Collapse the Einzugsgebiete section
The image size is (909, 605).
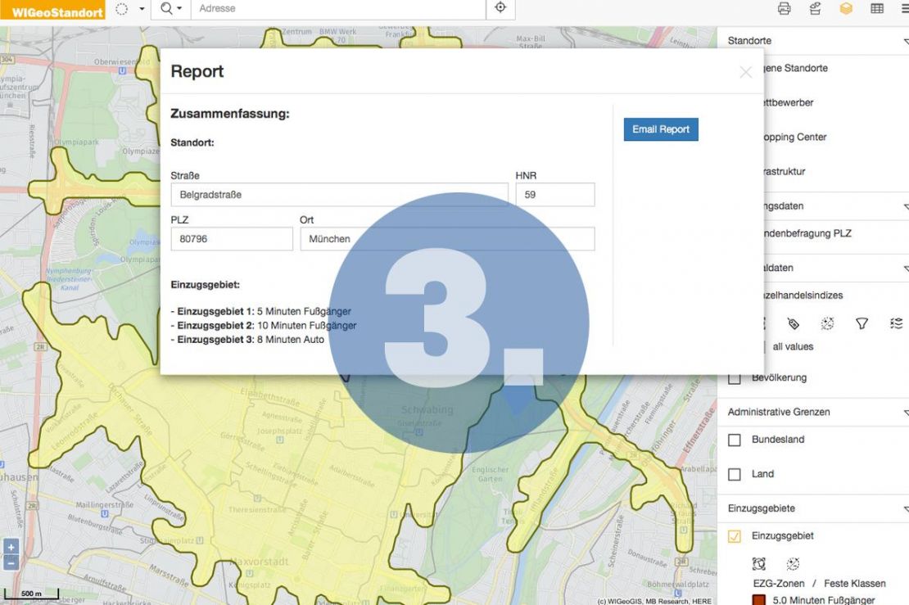906,508
